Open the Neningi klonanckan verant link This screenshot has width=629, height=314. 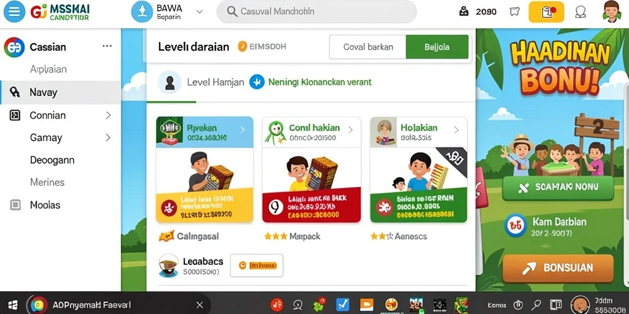pos(319,82)
